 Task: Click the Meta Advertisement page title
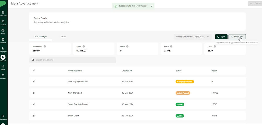pyautogui.click(x=25, y=3)
